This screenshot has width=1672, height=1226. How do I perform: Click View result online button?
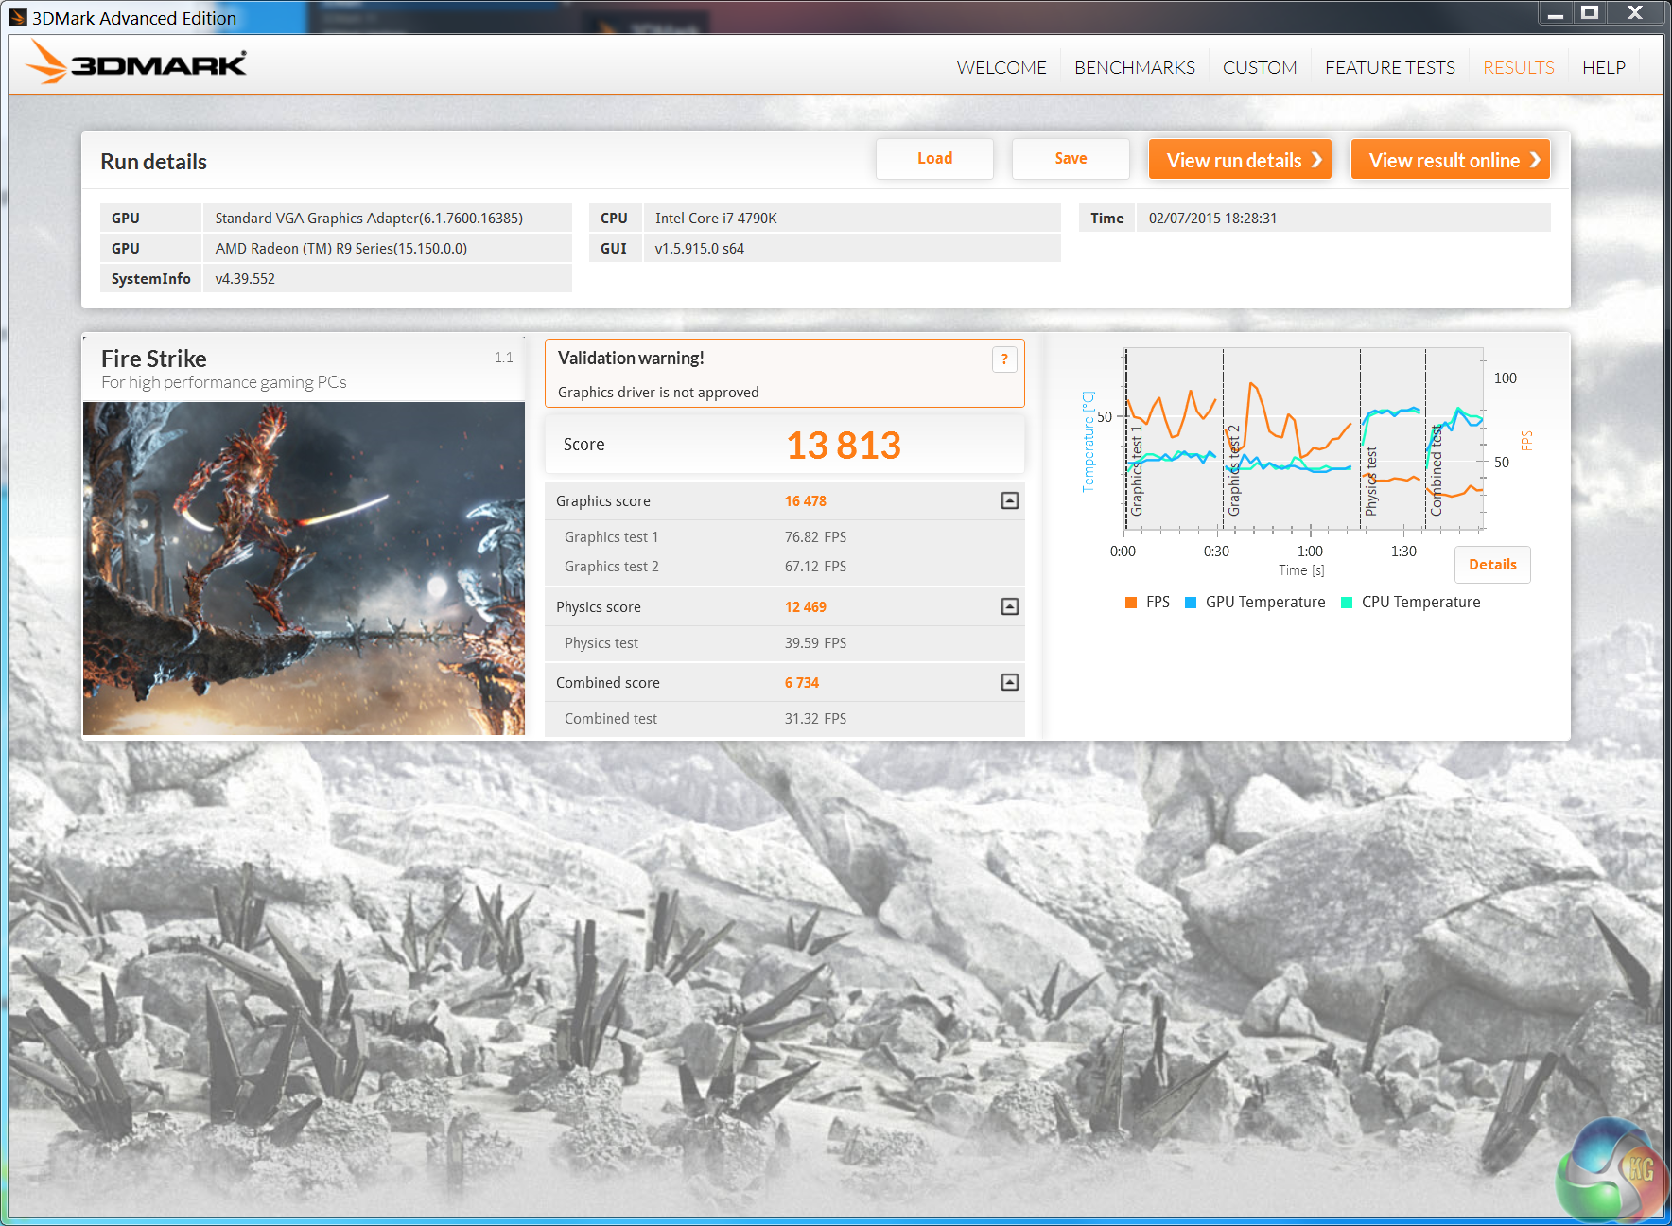pos(1451,160)
